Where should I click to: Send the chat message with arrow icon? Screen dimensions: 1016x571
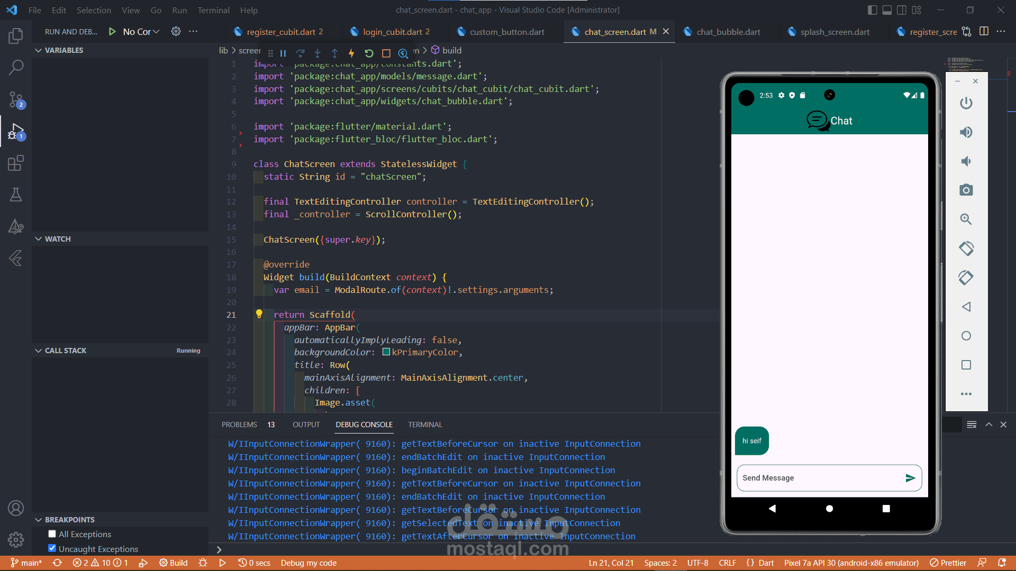tap(910, 478)
